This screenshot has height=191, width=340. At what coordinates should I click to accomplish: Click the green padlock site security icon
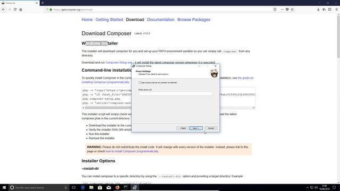pyautogui.click(x=51, y=10)
